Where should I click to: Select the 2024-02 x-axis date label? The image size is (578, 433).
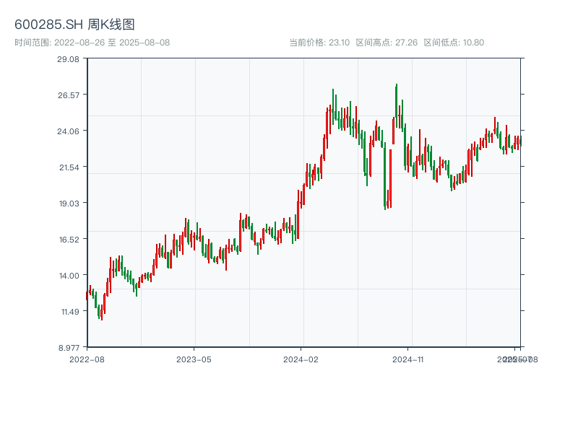(301, 359)
